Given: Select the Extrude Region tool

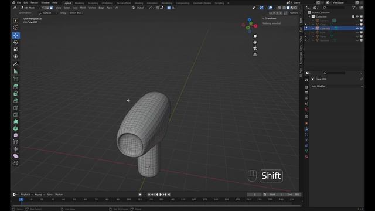Looking at the screenshot, I should pyautogui.click(x=16, y=87).
